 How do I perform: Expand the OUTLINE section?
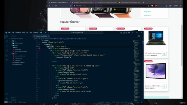pyautogui.click(x=13, y=98)
